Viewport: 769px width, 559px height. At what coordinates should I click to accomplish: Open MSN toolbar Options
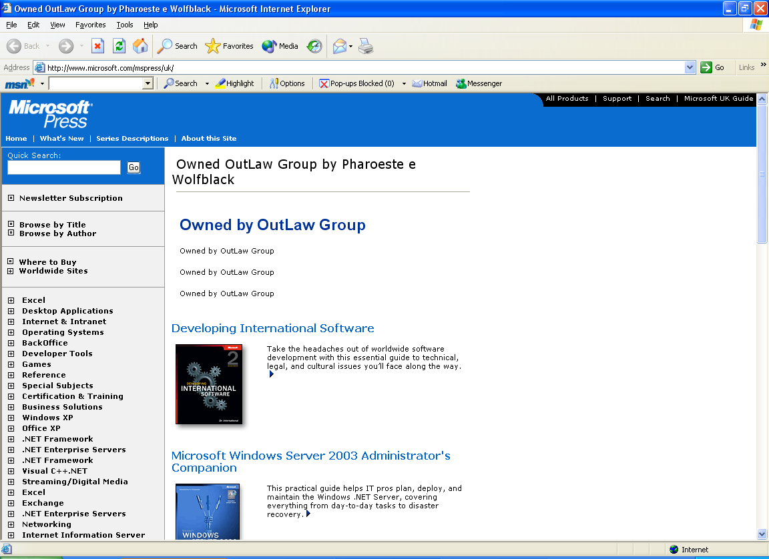pyautogui.click(x=288, y=83)
